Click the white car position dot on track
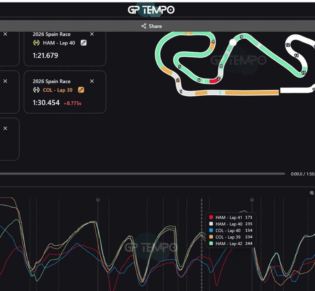Screen dimensions: 315x291 (x=233, y=42)
